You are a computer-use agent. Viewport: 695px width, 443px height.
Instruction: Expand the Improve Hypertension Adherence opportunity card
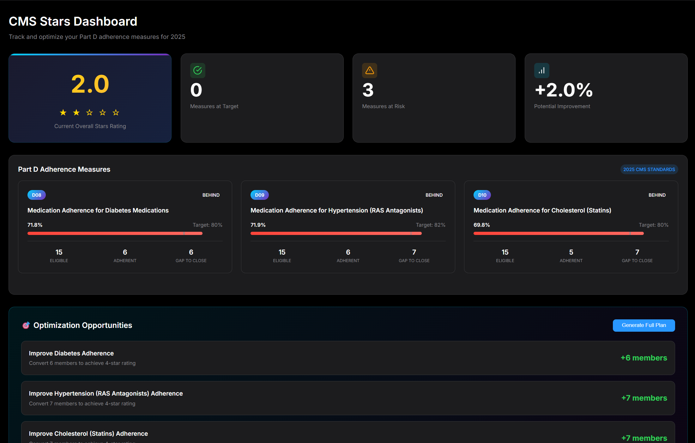pos(347,398)
